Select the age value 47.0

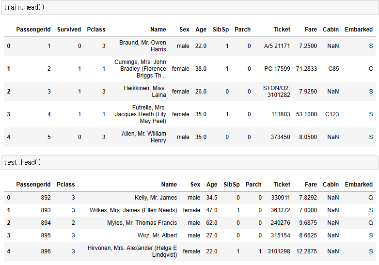pyautogui.click(x=212, y=210)
